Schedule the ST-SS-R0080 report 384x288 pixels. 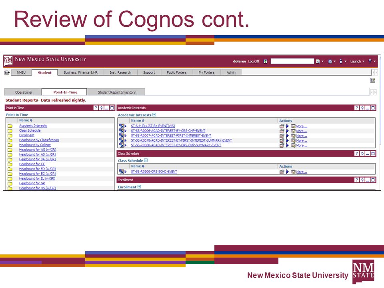293,146
